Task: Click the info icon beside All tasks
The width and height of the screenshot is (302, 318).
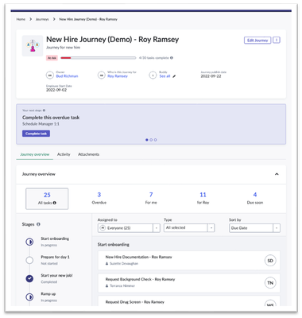Action: point(54,203)
